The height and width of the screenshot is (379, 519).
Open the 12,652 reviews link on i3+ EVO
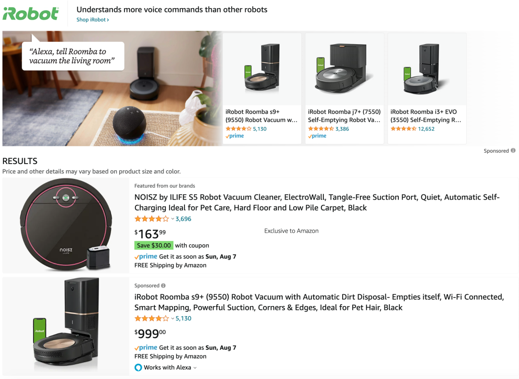[x=426, y=129]
